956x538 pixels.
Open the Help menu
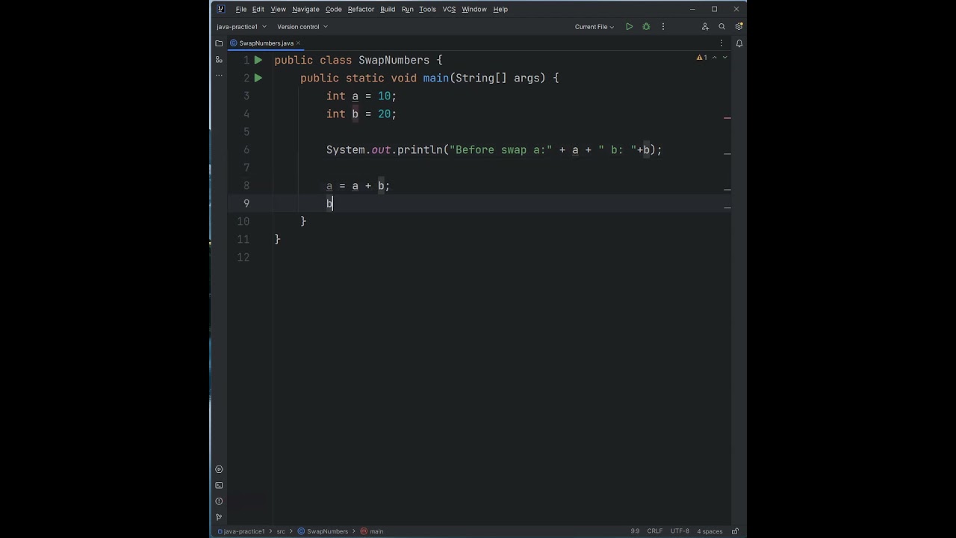click(x=500, y=9)
